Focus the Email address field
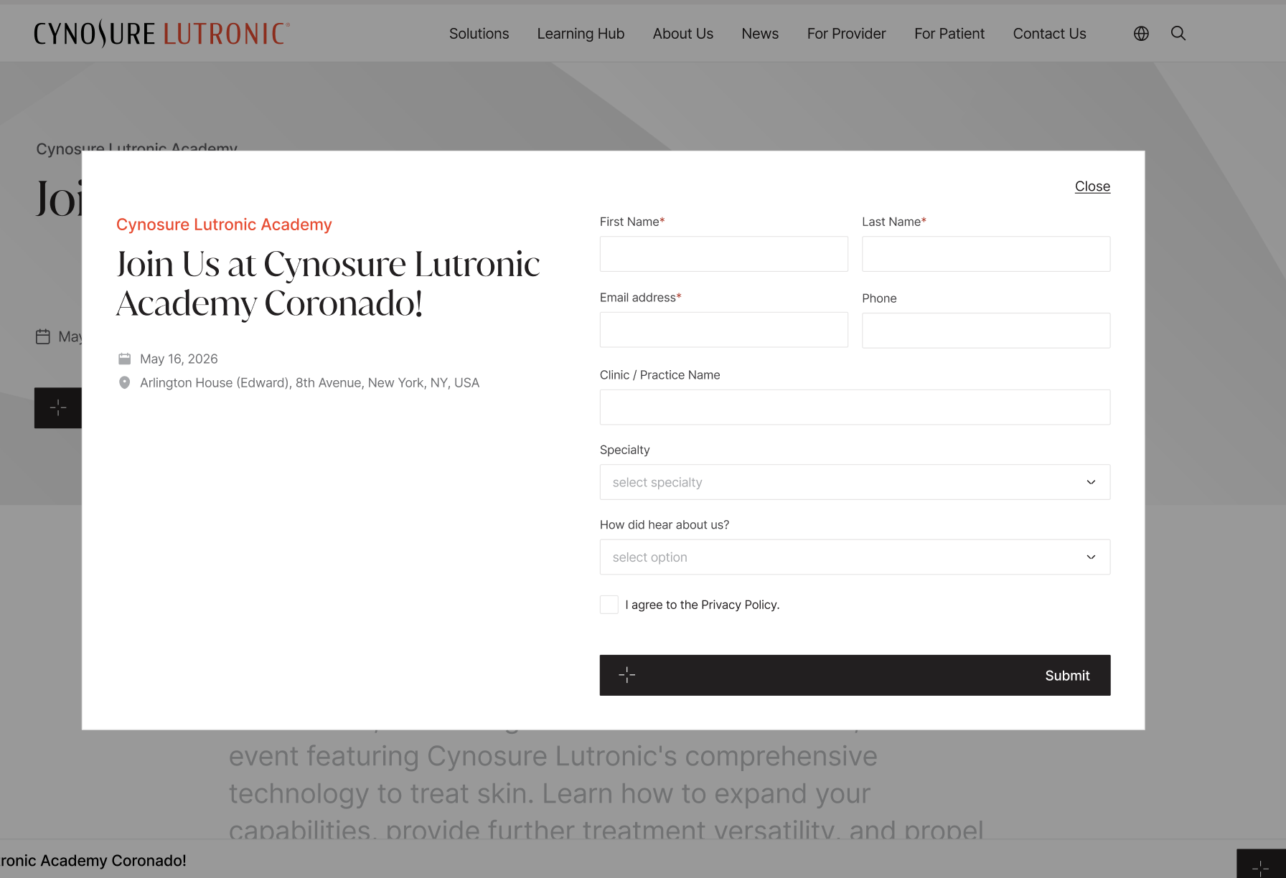The width and height of the screenshot is (1286, 878). tap(724, 330)
